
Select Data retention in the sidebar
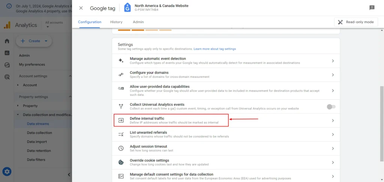click(x=39, y=151)
